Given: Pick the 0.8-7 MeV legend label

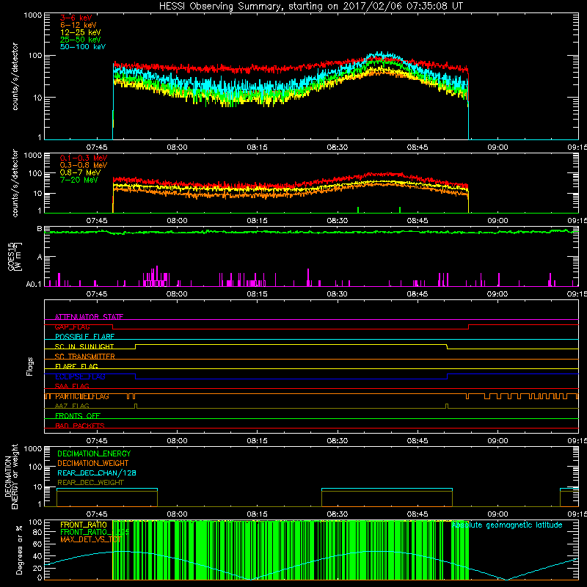Looking at the screenshot, I should (x=80, y=172).
